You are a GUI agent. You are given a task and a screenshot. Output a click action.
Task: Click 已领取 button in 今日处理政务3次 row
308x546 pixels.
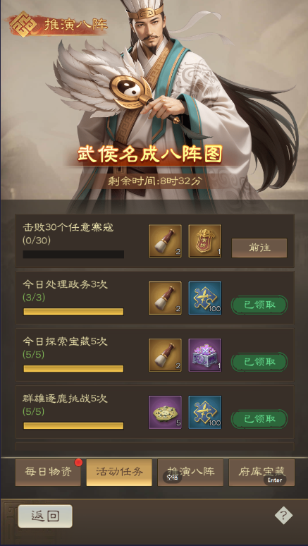(259, 305)
